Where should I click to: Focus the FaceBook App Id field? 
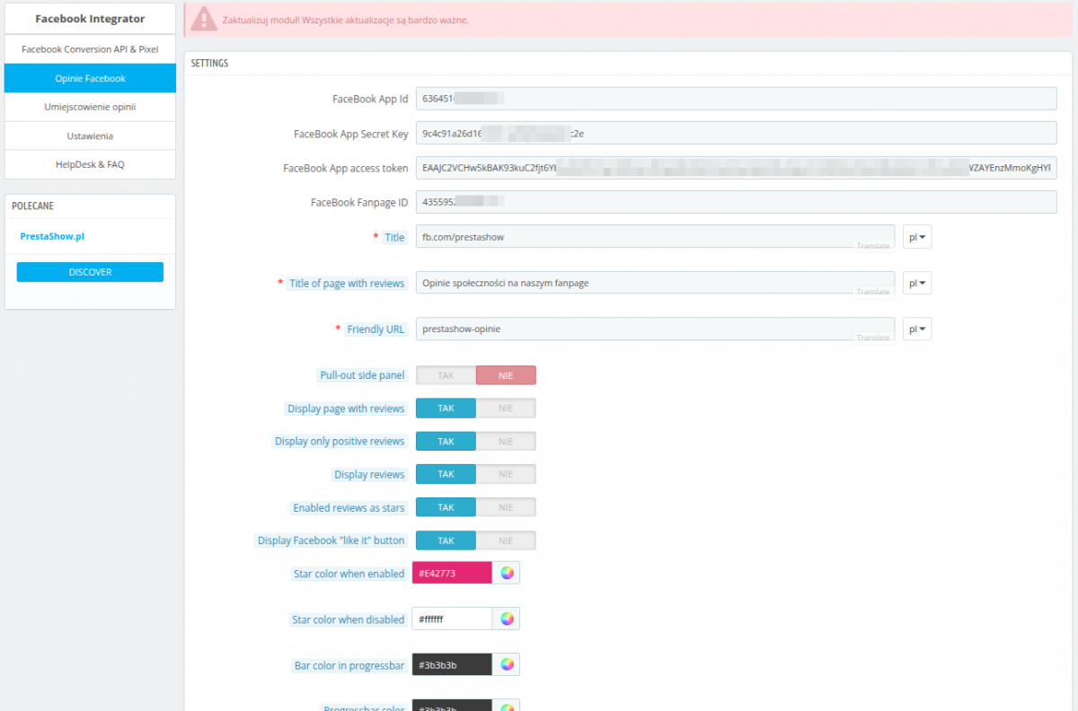(x=736, y=99)
